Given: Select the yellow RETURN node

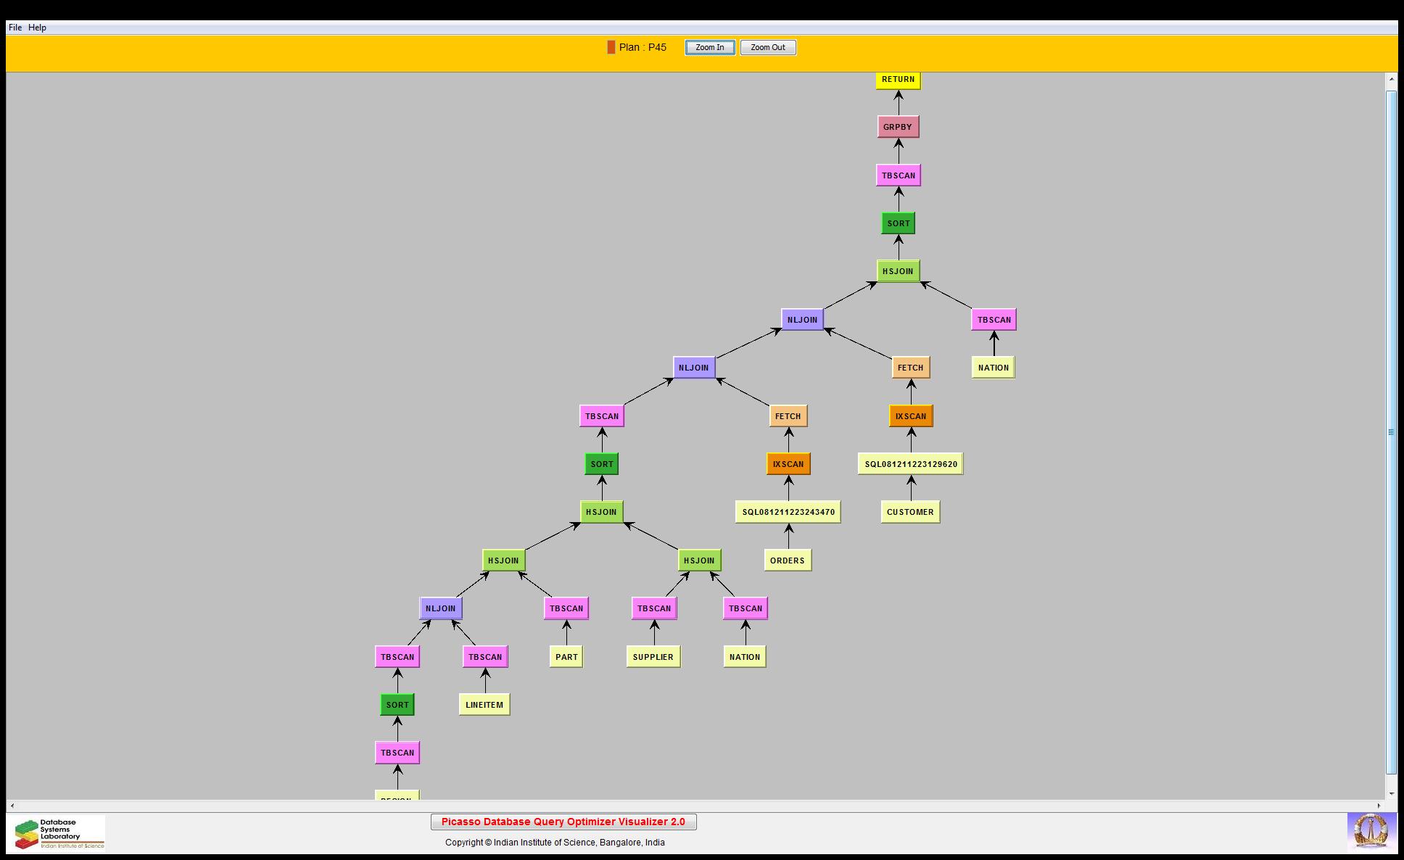Looking at the screenshot, I should 898,80.
